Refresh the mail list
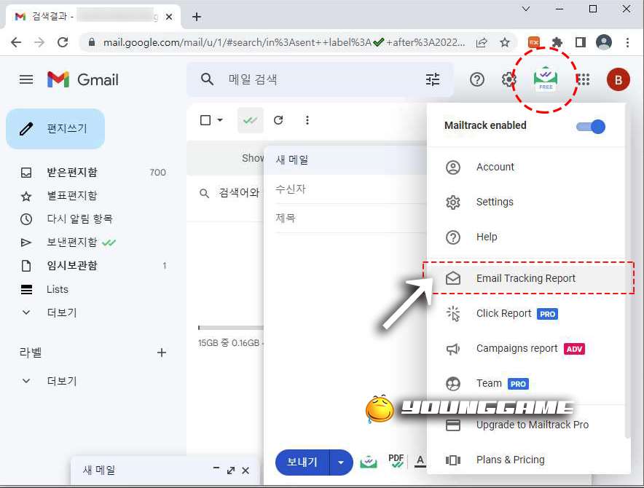Image resolution: width=644 pixels, height=488 pixels. (x=278, y=120)
